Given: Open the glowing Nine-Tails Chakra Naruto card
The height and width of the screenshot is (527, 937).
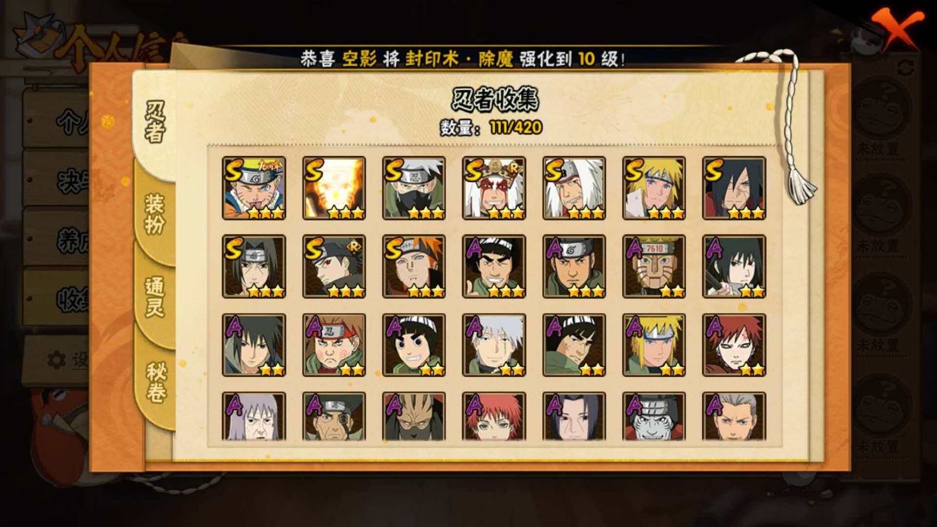Looking at the screenshot, I should [x=334, y=188].
